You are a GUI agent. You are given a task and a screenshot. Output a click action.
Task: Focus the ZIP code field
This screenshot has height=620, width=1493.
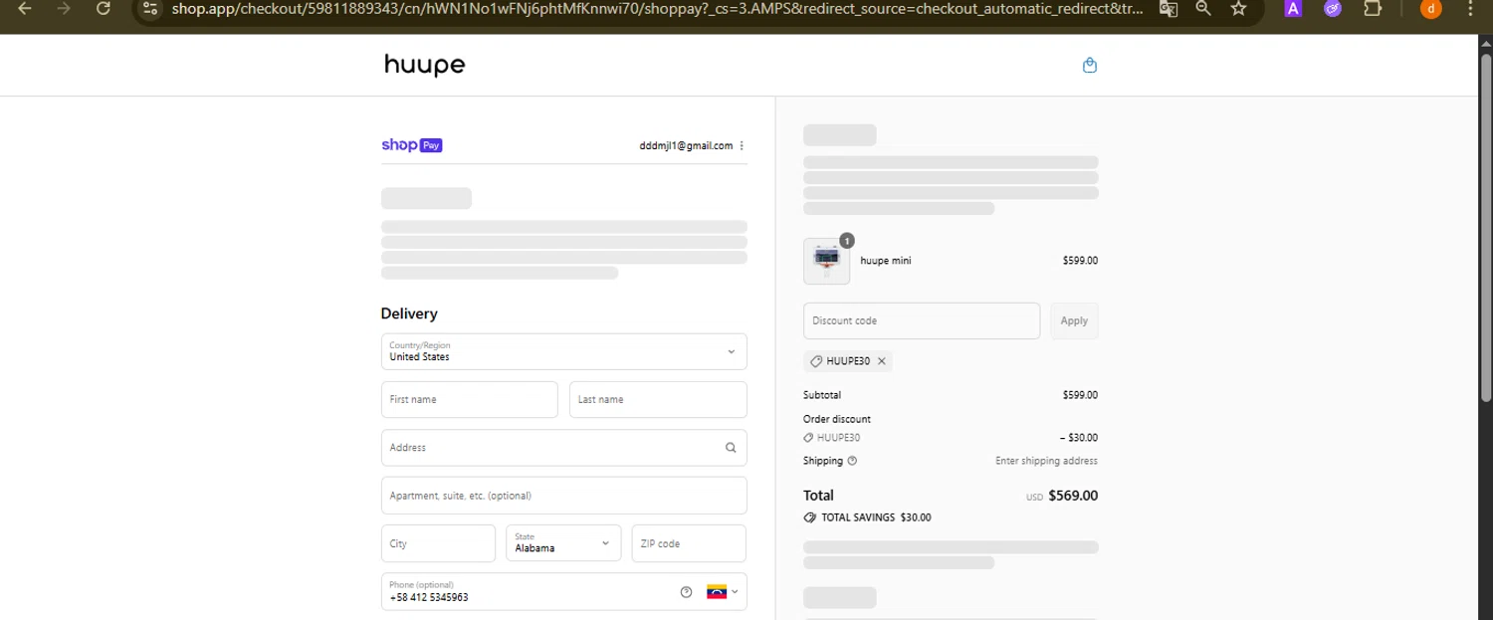[689, 543]
